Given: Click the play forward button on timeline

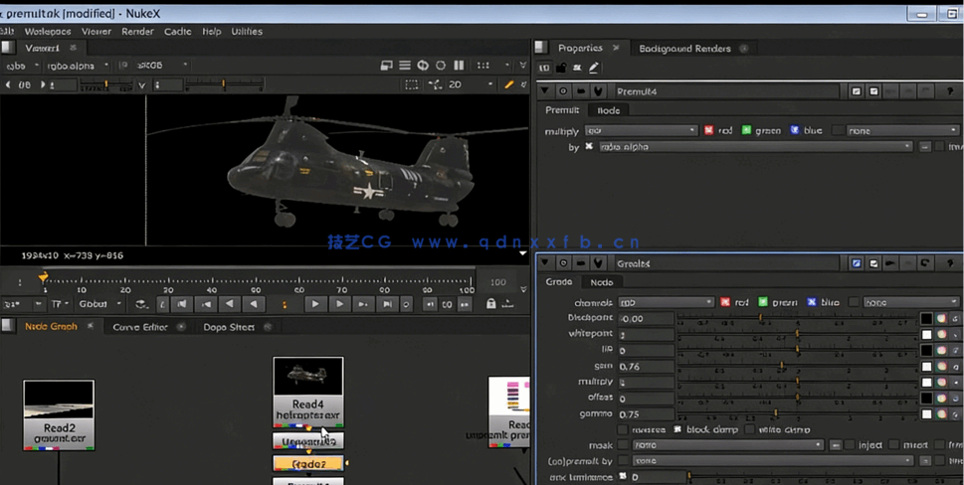Looking at the screenshot, I should pyautogui.click(x=315, y=304).
